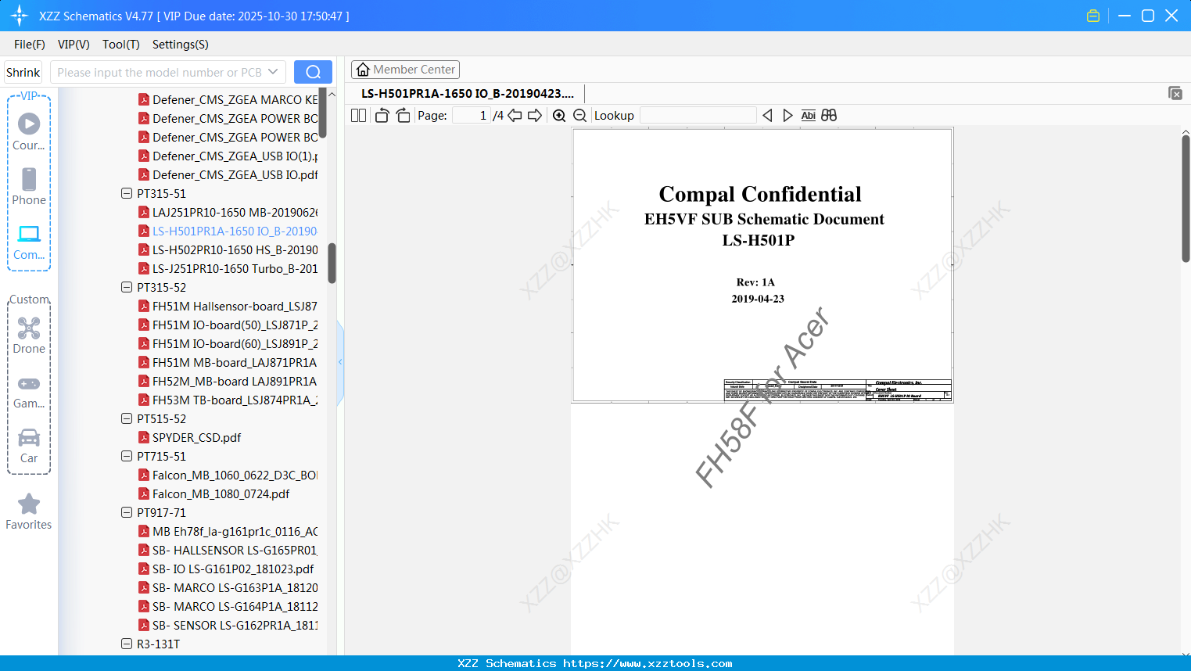Select the Phone category icon
The height and width of the screenshot is (671, 1191).
[29, 179]
